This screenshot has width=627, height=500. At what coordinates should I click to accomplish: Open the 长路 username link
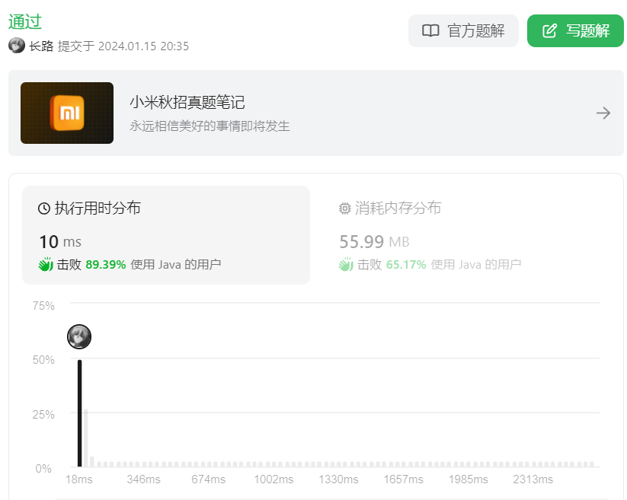pos(41,46)
